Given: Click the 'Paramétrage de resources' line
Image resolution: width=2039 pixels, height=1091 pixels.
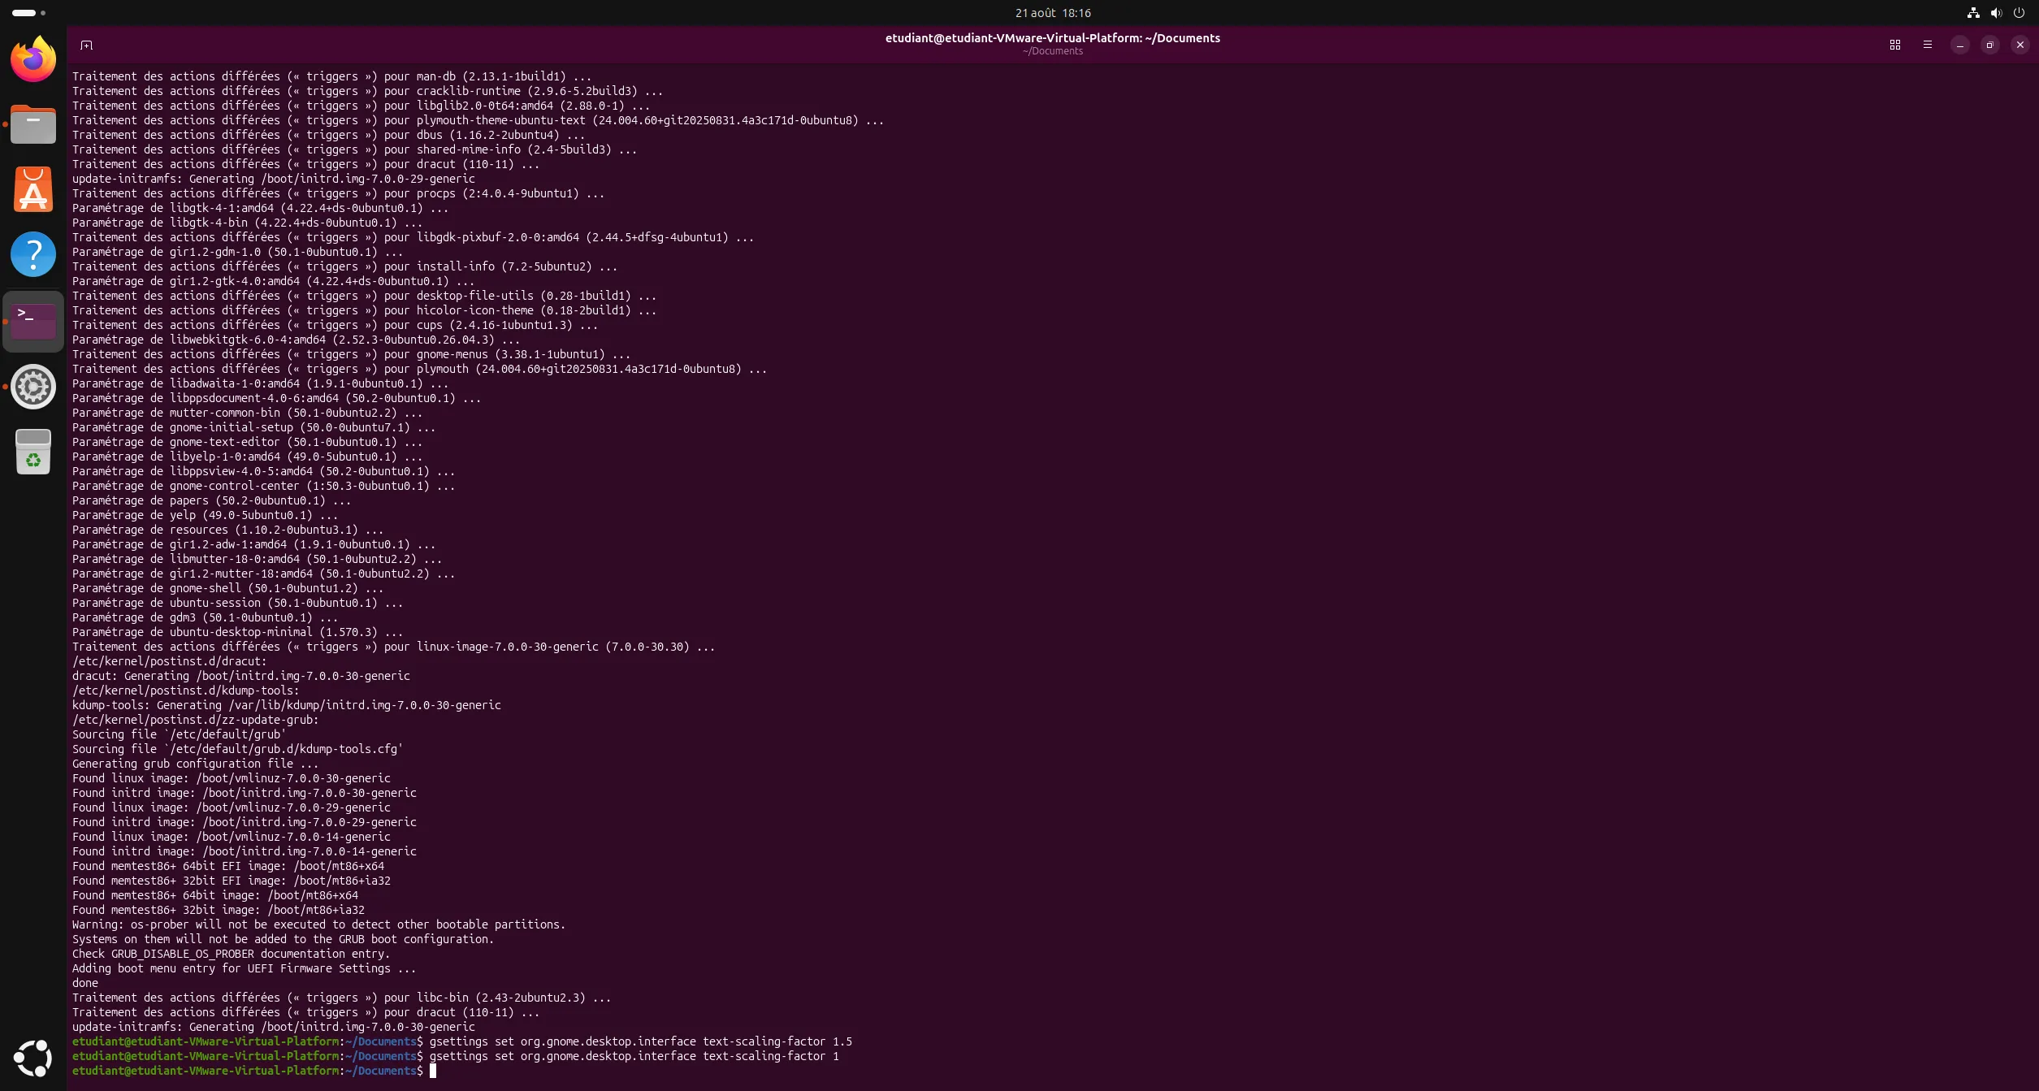Looking at the screenshot, I should point(227,530).
